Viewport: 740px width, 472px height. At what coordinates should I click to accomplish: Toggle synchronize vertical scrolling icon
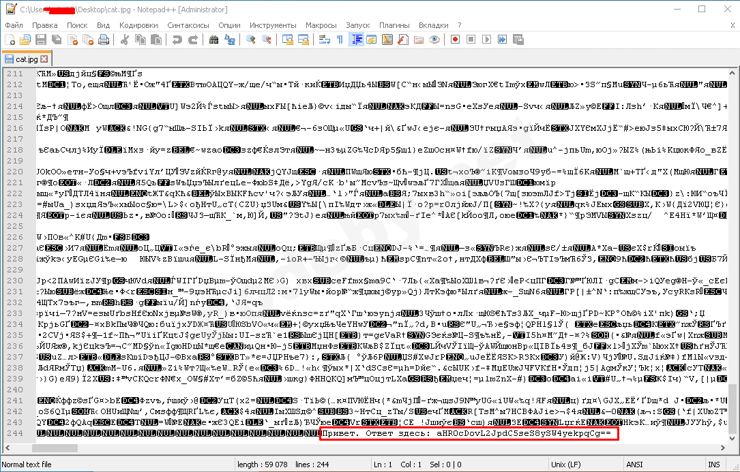(287, 40)
